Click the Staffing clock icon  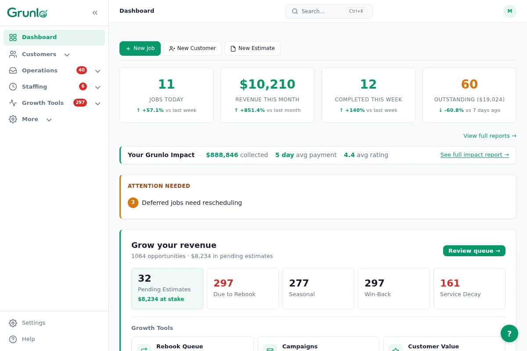pyautogui.click(x=13, y=87)
